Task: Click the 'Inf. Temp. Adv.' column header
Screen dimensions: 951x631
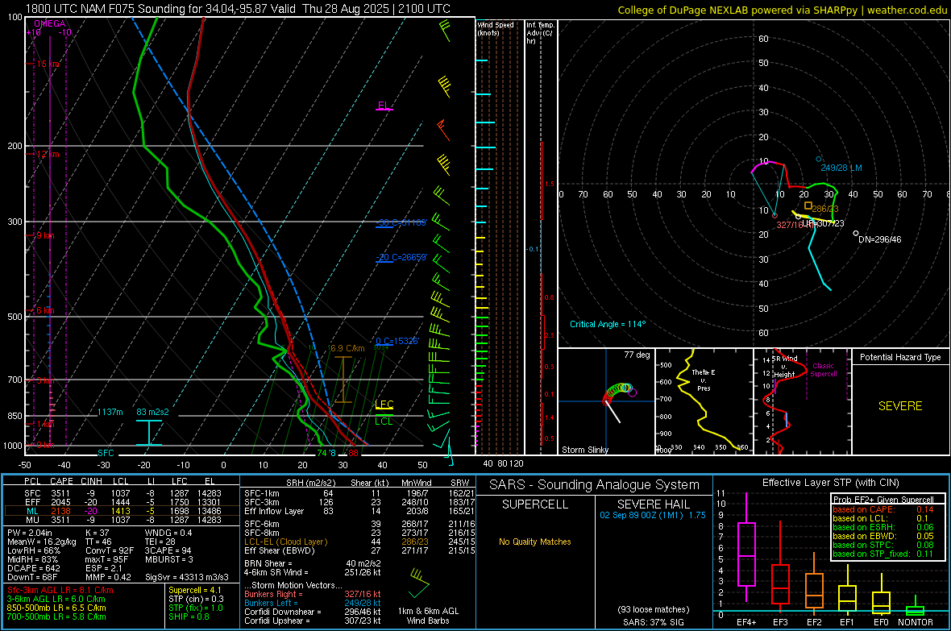Action: point(540,33)
